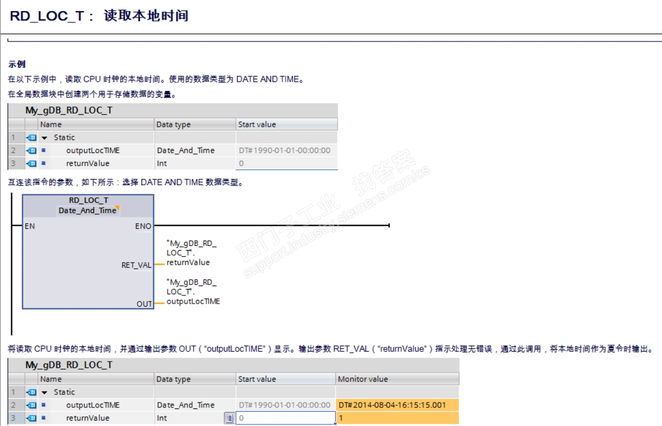
Task: Click DT#1990-01-01-00:00:00 start value in the monitored table
Action: point(285,405)
